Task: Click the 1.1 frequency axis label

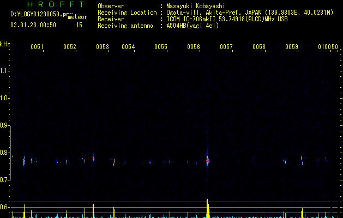Action: coord(4,71)
